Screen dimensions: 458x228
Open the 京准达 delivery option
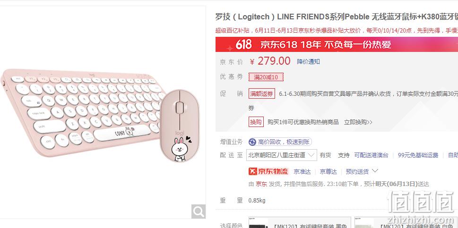coord(302,171)
